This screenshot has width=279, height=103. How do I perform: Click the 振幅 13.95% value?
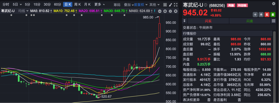pyautogui.click(x=235, y=54)
